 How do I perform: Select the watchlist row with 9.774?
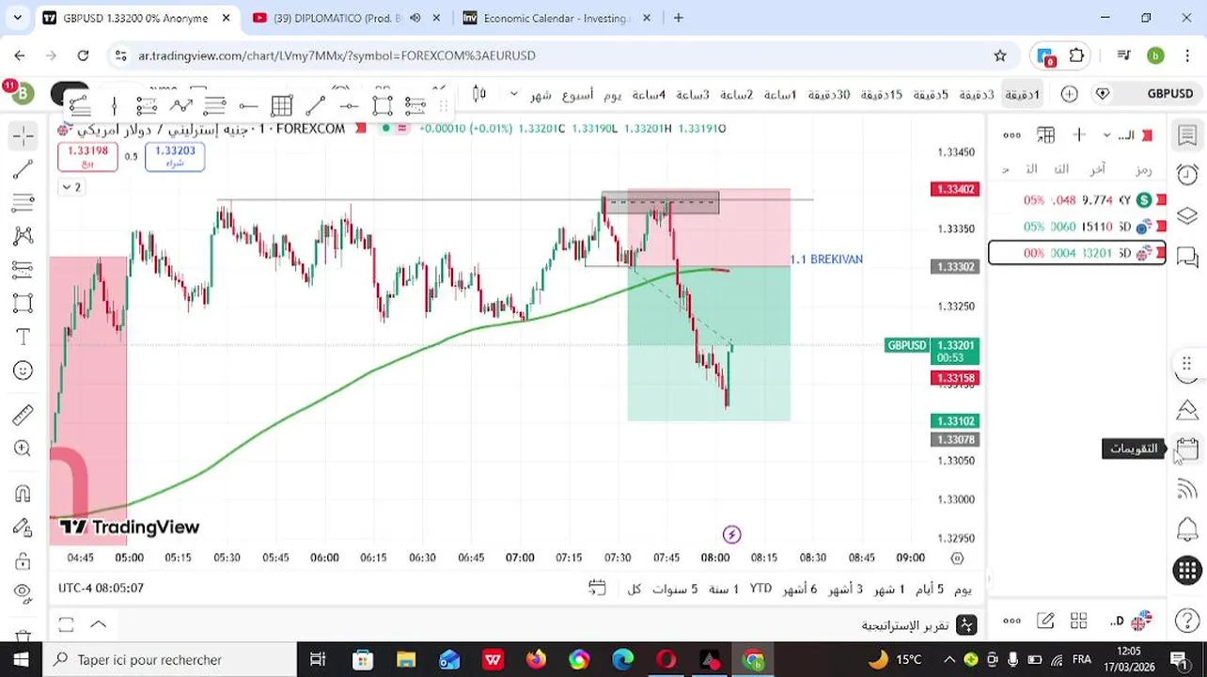click(x=1077, y=200)
